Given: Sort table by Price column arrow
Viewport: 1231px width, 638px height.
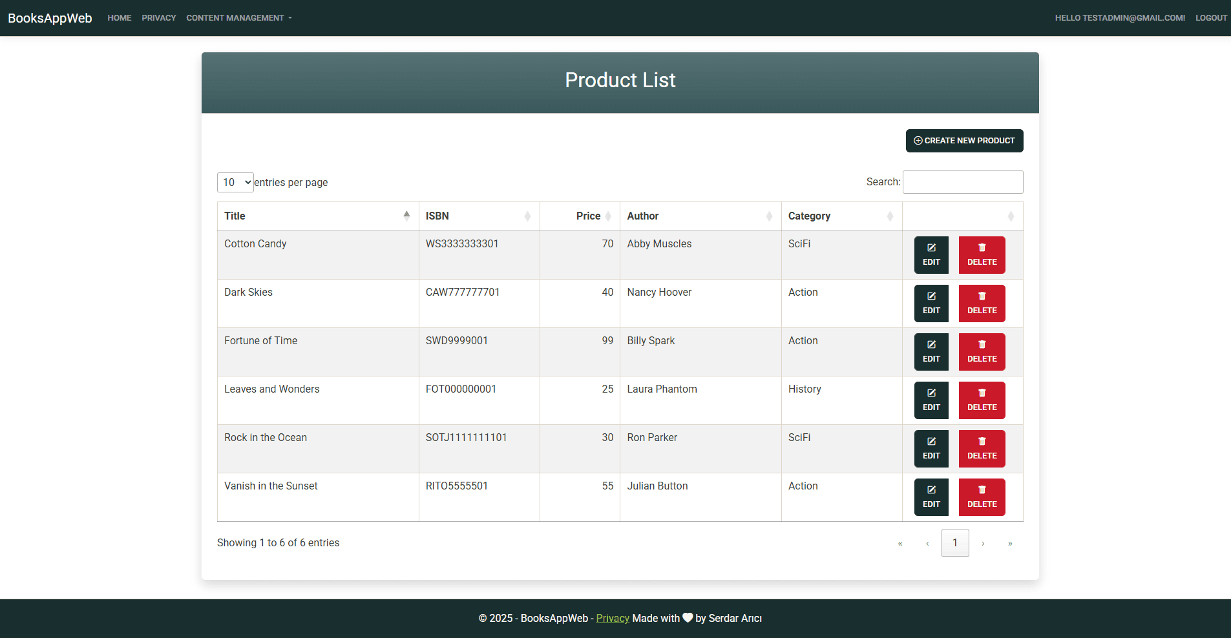Looking at the screenshot, I should pos(608,216).
